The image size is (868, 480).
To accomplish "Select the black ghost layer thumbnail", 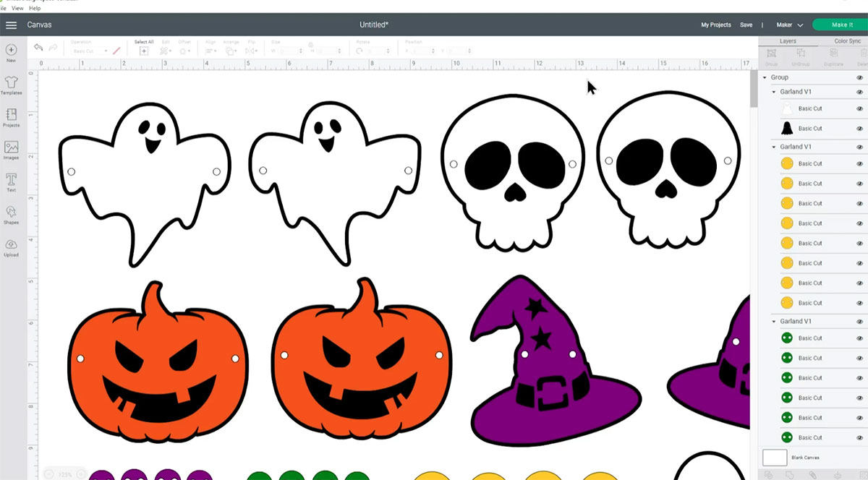I will point(787,129).
